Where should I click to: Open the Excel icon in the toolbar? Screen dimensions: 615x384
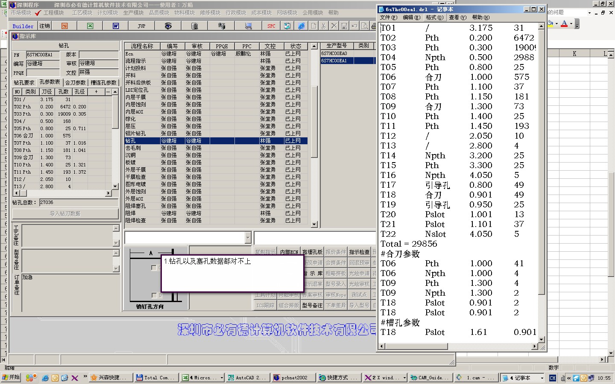tap(90, 26)
